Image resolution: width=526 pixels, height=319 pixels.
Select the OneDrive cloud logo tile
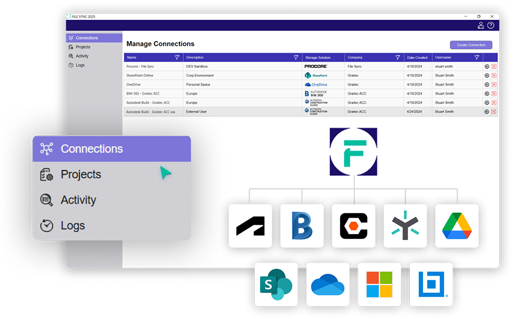pyautogui.click(x=328, y=284)
